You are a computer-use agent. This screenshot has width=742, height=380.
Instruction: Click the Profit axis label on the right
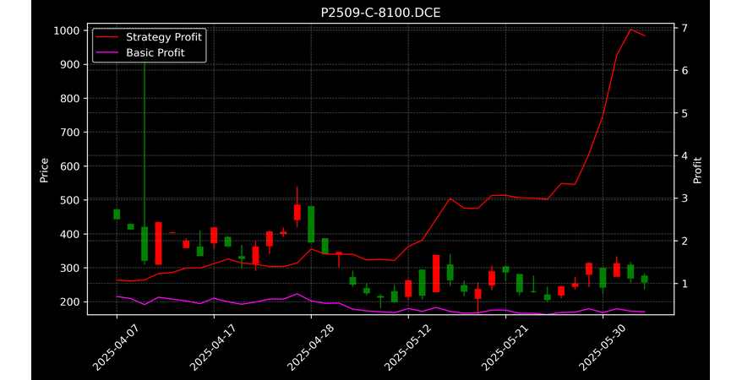(x=697, y=170)
